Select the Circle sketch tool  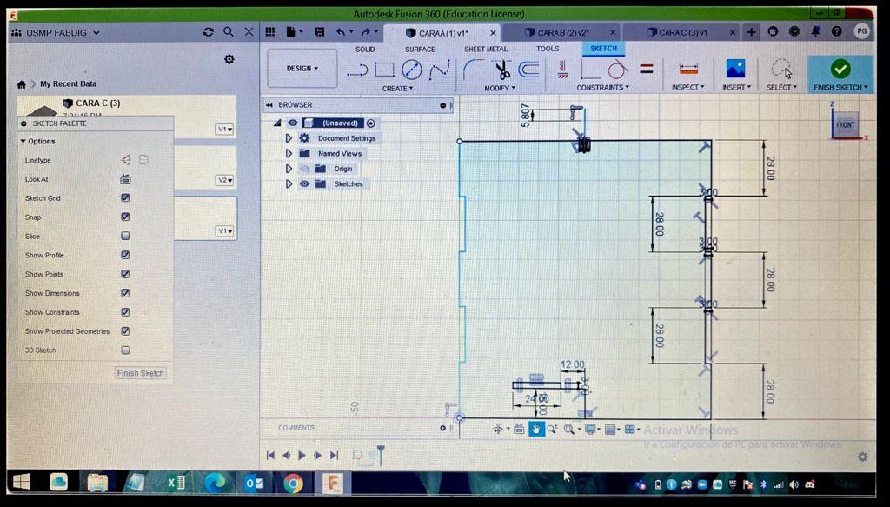pos(411,70)
